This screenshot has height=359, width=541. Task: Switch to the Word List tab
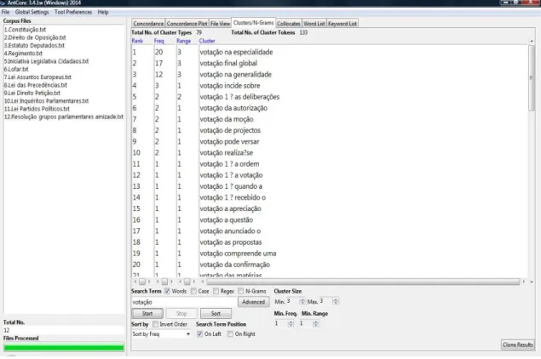click(314, 24)
